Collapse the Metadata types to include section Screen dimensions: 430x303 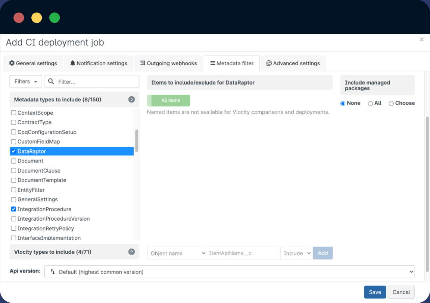click(131, 99)
